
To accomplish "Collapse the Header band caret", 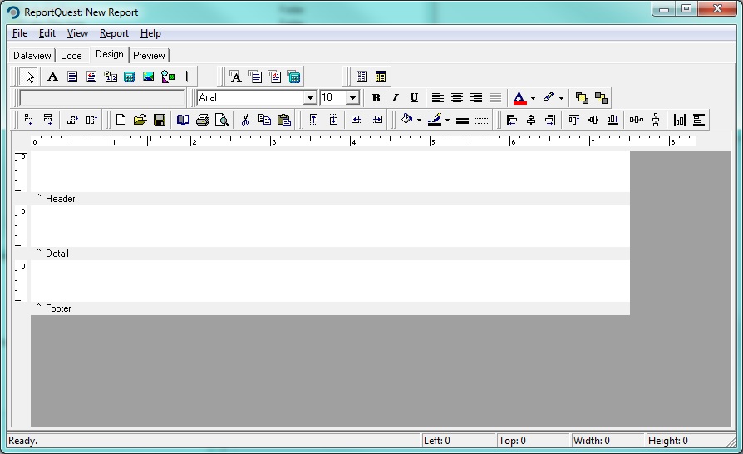I will pos(38,197).
